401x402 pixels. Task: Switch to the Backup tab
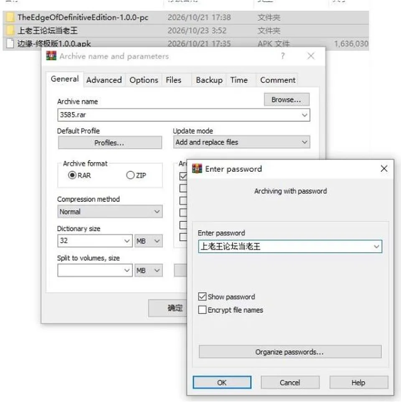click(209, 80)
